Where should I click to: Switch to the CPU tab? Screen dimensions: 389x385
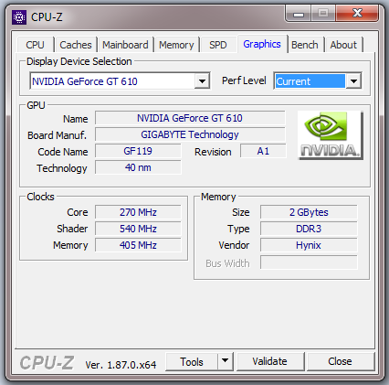click(36, 45)
